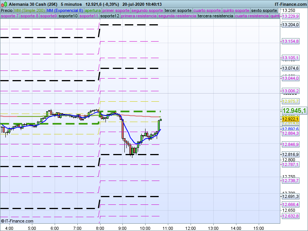Click the 13.204,0 black level price label
This screenshot has height=231, width=308.
pos(291,25)
